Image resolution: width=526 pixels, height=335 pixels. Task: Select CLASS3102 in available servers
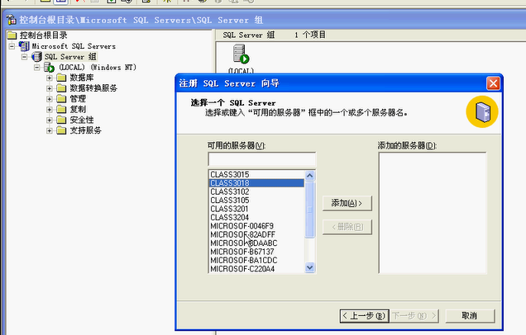pyautogui.click(x=256, y=191)
